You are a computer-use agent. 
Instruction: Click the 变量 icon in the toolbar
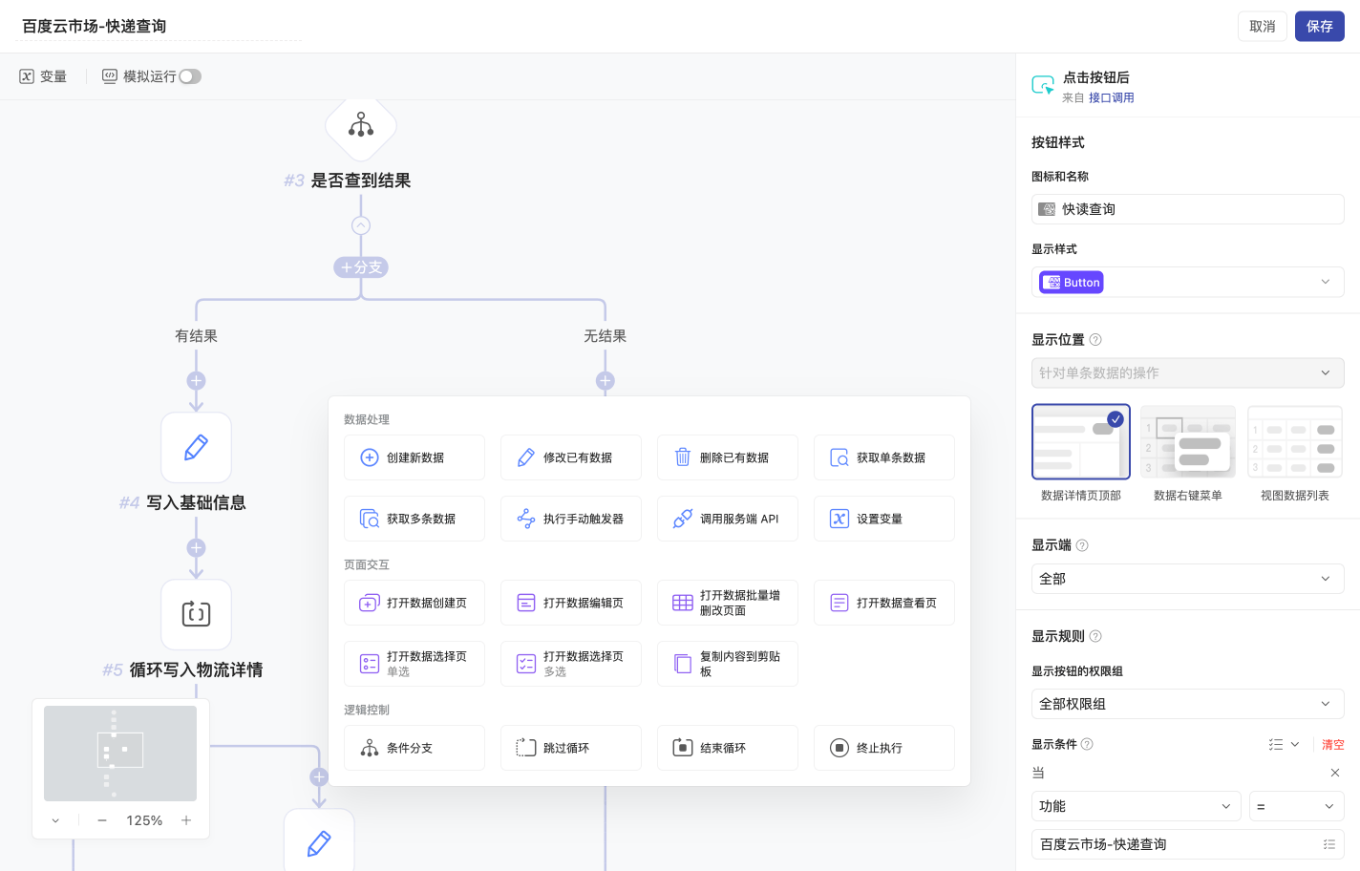(27, 75)
